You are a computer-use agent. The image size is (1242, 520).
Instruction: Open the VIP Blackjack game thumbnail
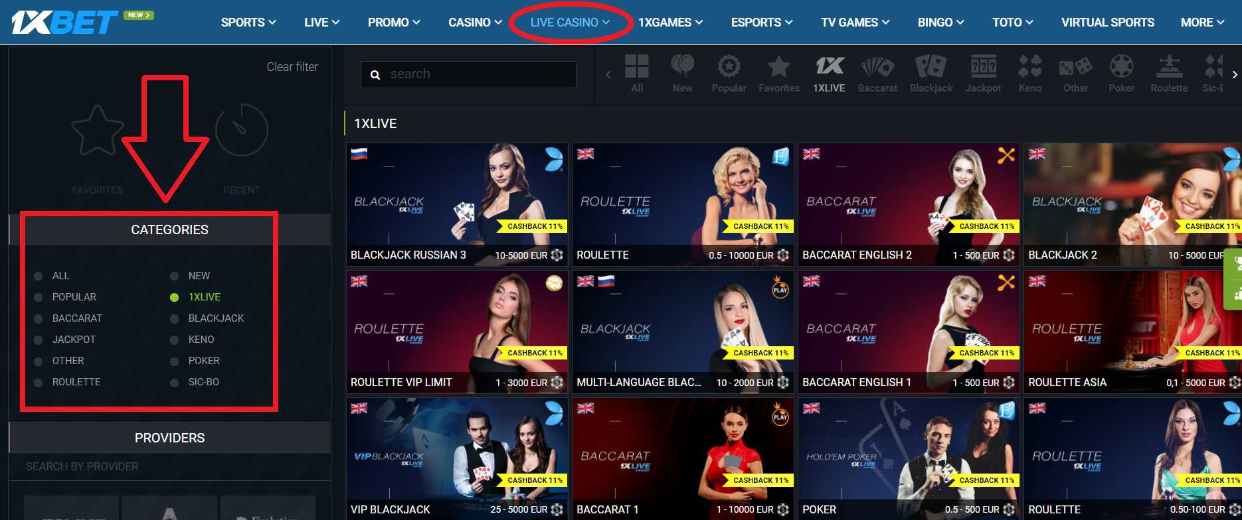click(457, 458)
